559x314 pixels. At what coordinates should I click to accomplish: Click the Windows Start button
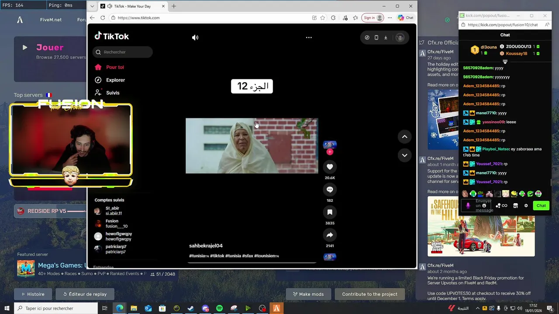coord(7,308)
